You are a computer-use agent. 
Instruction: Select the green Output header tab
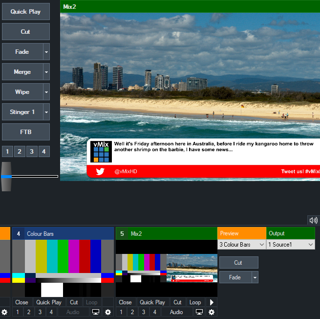[291, 233]
